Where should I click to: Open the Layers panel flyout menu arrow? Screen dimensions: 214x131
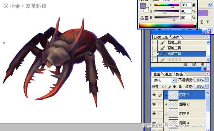pos(208,74)
